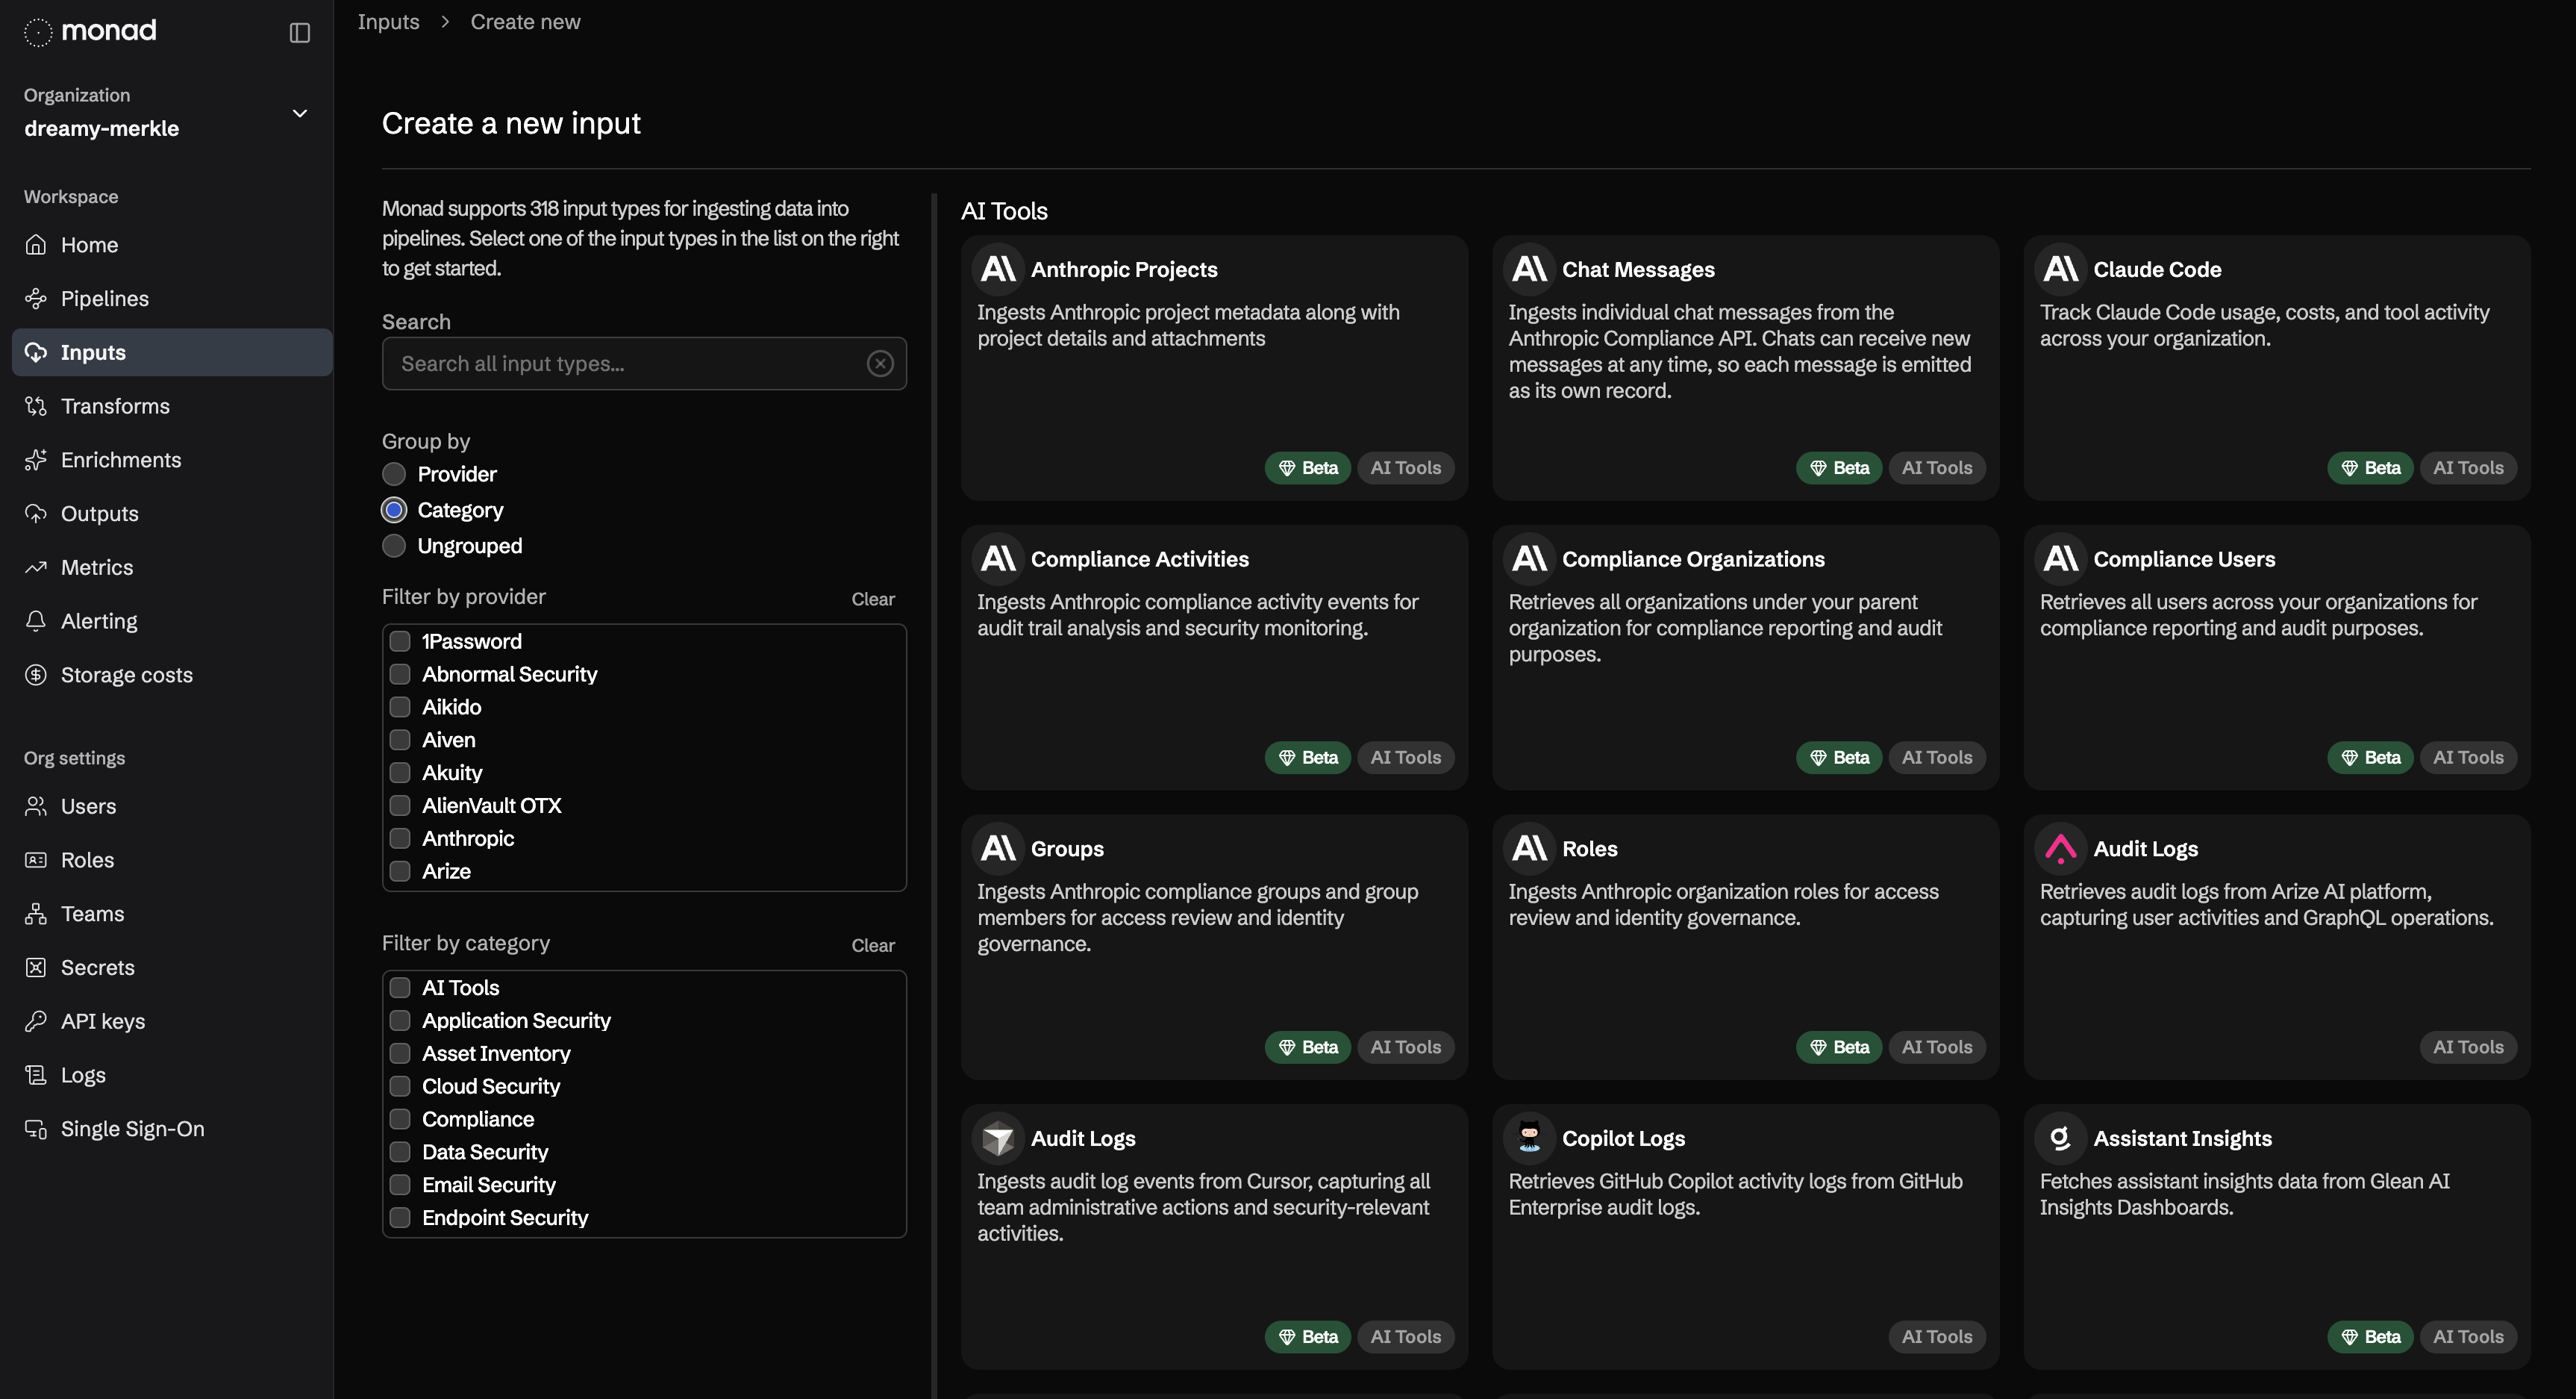This screenshot has width=2576, height=1399.
Task: Collapse the sidebar panel toggle icon
Action: coord(299,33)
